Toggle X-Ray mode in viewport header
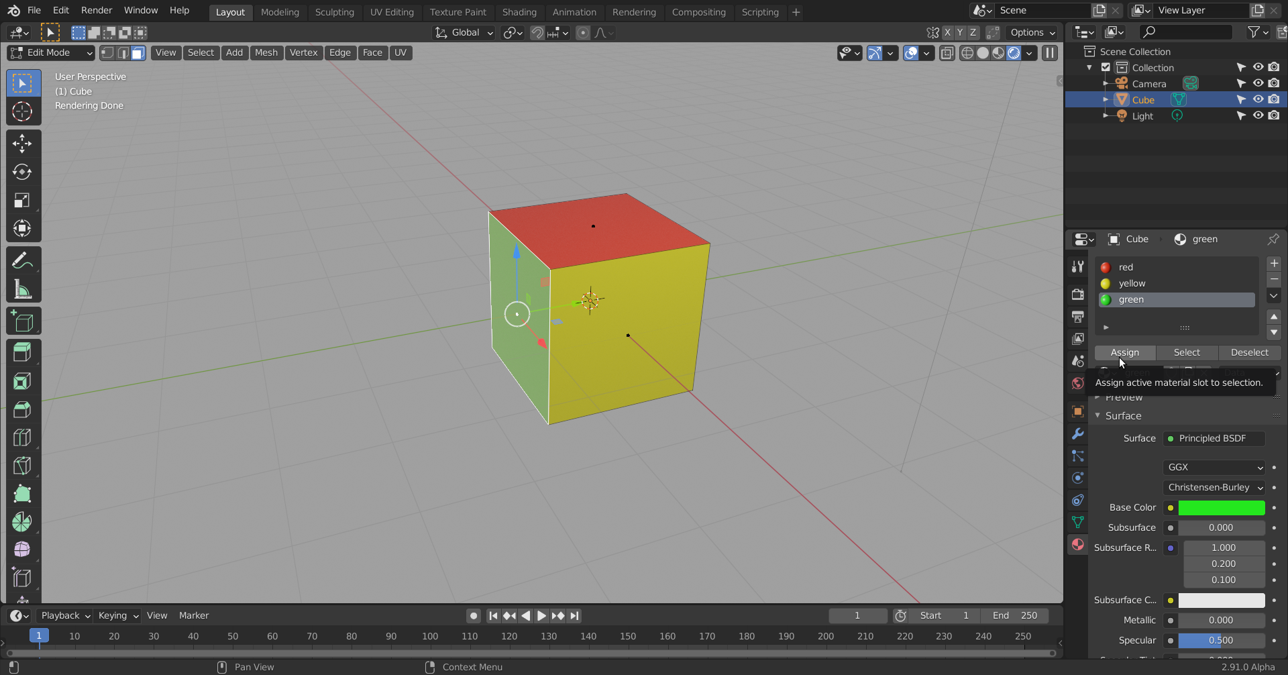 [947, 53]
